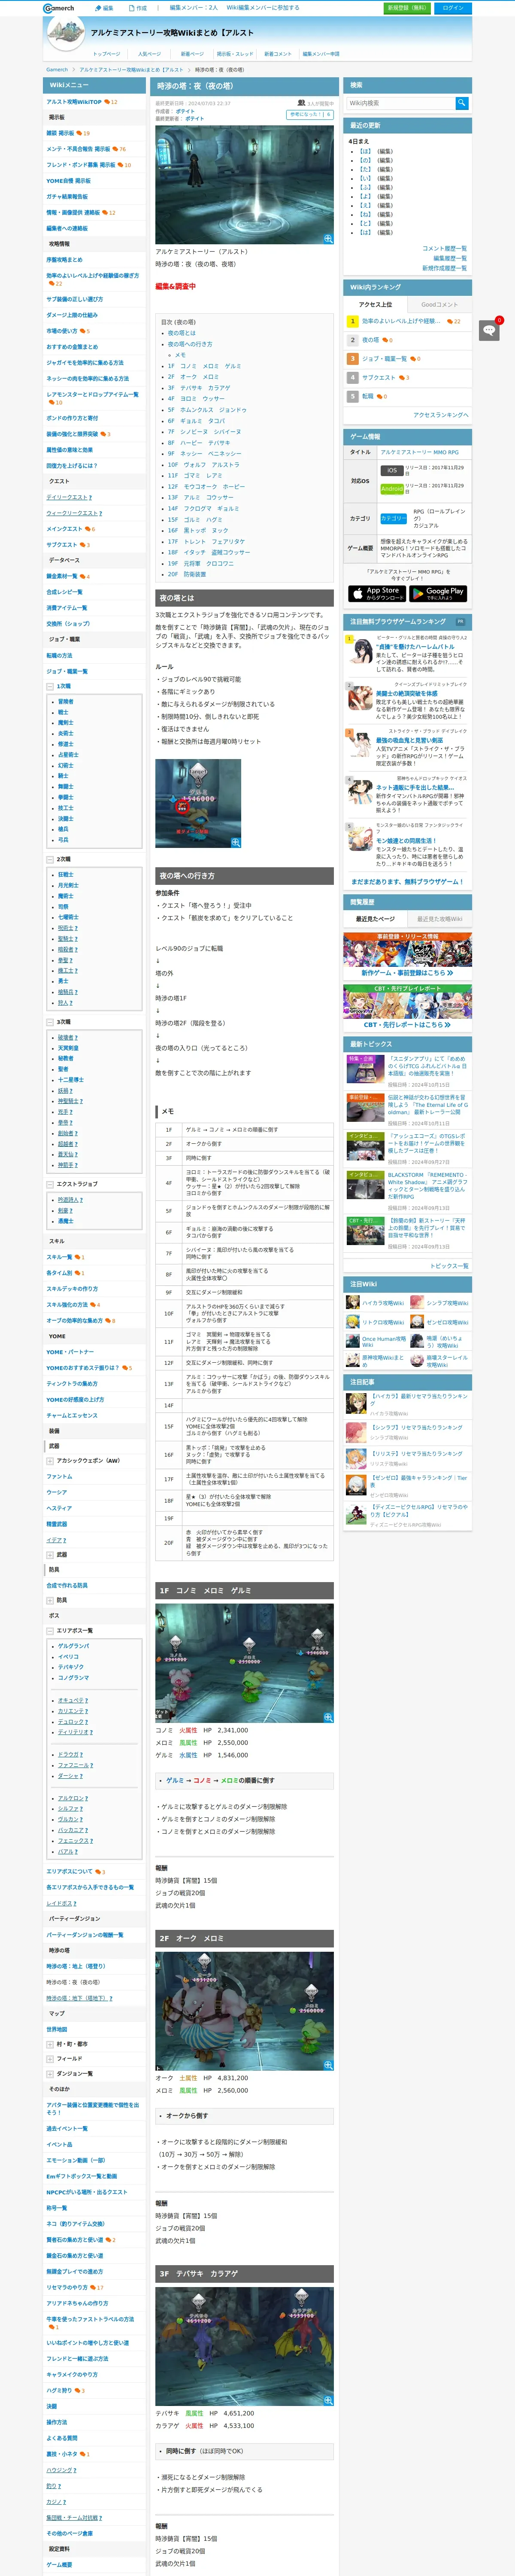Click the Android platform badge
Viewport: 515px width, 2576px height.
(x=392, y=489)
